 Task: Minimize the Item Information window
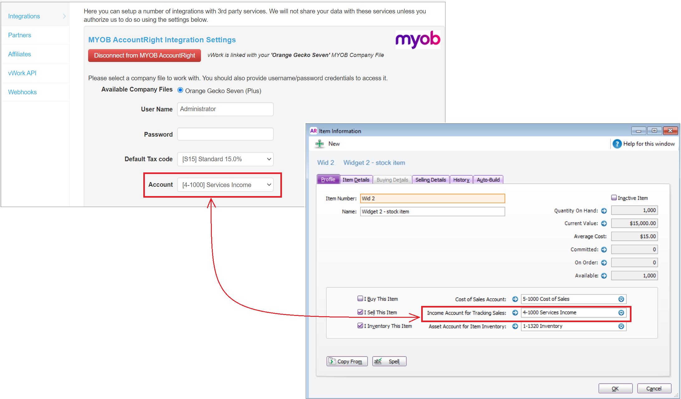639,131
